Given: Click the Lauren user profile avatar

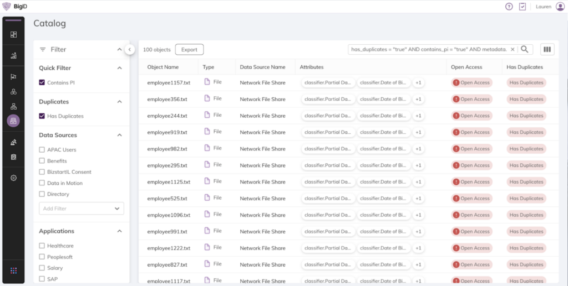Looking at the screenshot, I should coord(560,7).
